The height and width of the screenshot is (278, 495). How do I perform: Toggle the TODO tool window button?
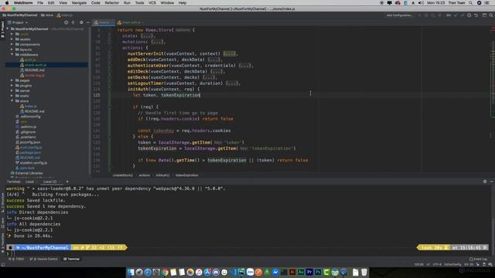click(16, 259)
